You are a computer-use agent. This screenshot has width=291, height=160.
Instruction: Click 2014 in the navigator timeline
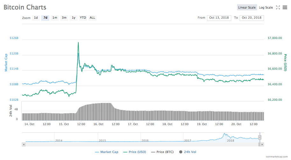pos(59,141)
